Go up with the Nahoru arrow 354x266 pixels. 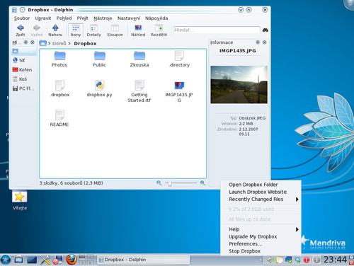coord(55,30)
